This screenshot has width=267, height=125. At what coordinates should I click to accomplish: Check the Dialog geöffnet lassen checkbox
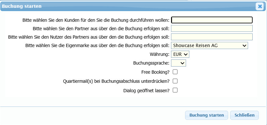pyautogui.click(x=175, y=90)
